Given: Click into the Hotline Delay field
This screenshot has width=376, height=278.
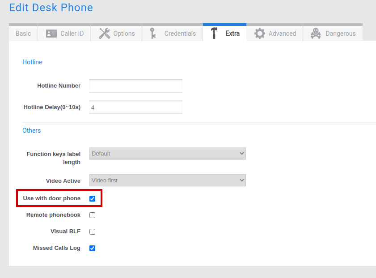Looking at the screenshot, I should coord(135,107).
